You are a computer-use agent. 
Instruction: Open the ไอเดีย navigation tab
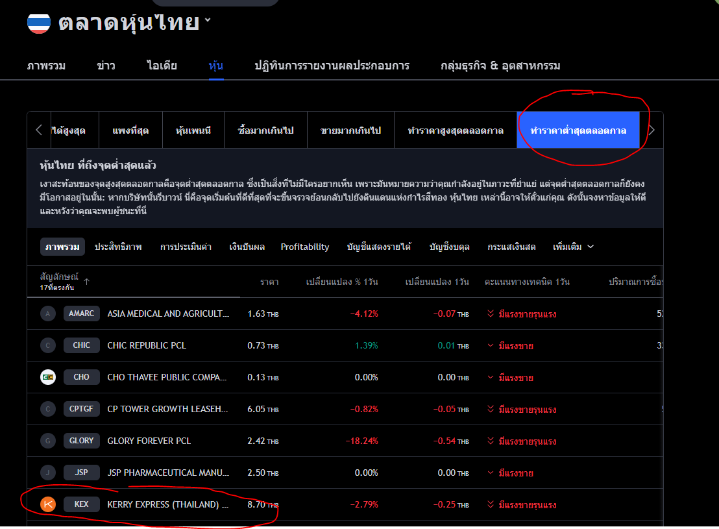tap(162, 66)
